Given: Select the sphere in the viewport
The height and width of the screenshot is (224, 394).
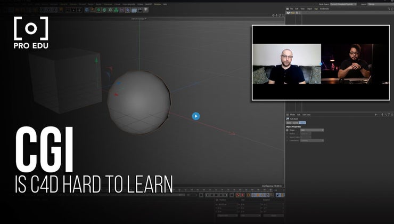Looking at the screenshot, I should coord(139,102).
